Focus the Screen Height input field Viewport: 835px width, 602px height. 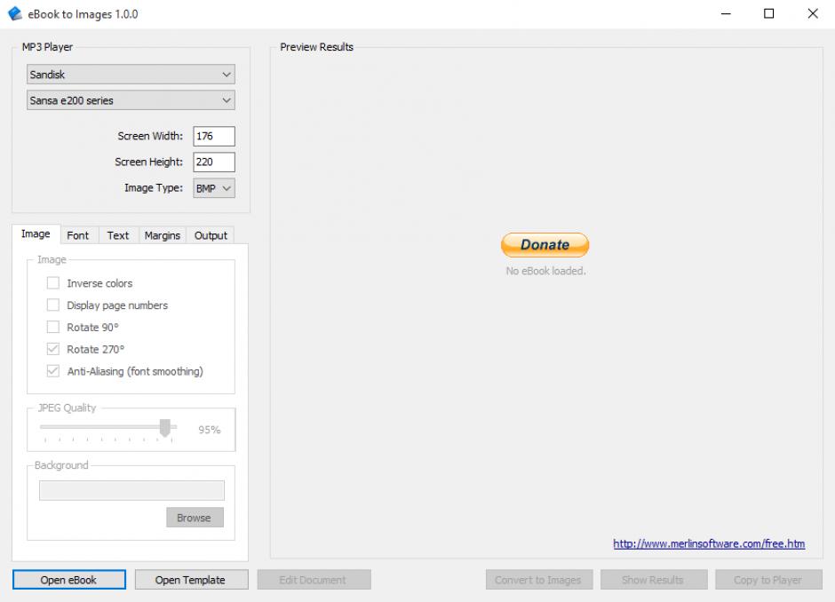214,162
